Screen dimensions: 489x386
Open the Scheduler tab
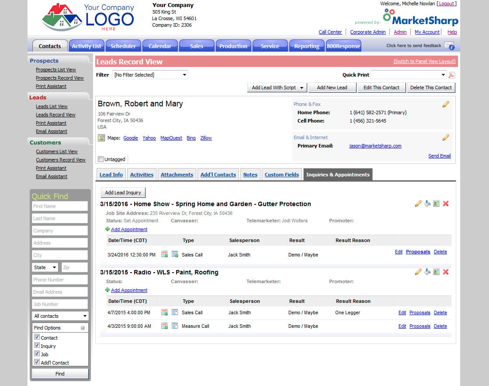pos(123,46)
